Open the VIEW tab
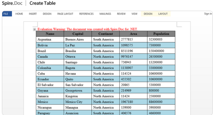This screenshot has width=213, height=115. pyautogui.click(x=134, y=14)
